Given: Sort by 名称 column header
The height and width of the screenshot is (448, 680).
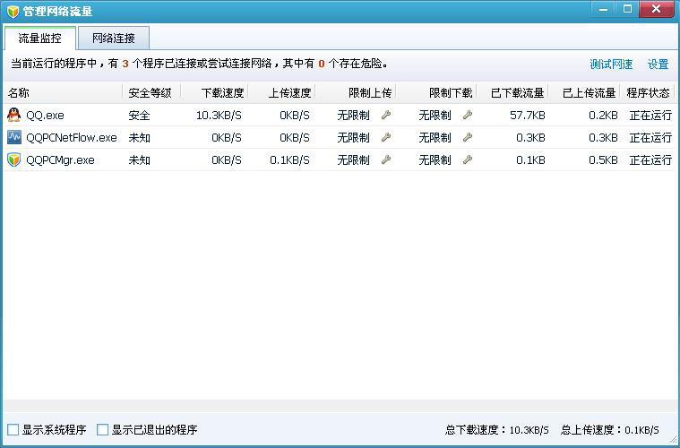Looking at the screenshot, I should click(63, 93).
